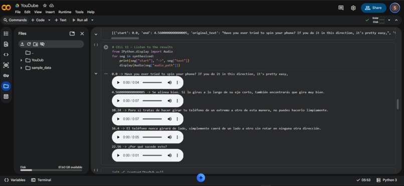Open the Code snippets sidebar icon

(6, 55)
